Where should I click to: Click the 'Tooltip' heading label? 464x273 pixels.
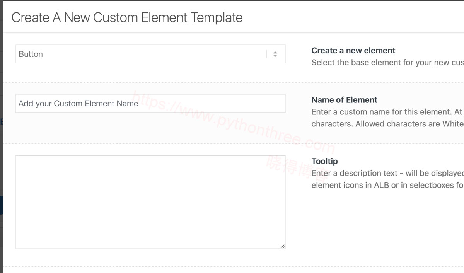click(x=325, y=161)
